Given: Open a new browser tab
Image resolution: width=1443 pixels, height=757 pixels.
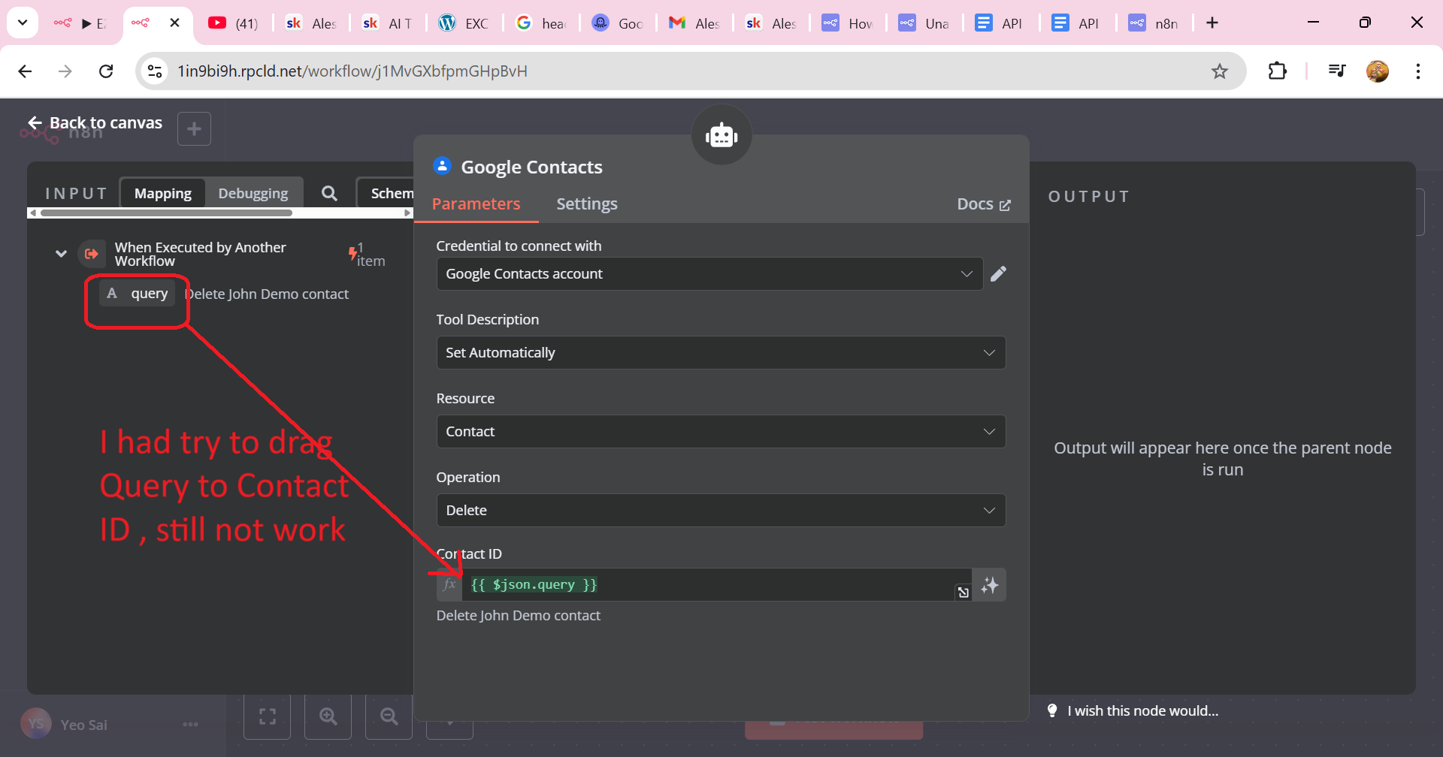Looking at the screenshot, I should pyautogui.click(x=1212, y=23).
